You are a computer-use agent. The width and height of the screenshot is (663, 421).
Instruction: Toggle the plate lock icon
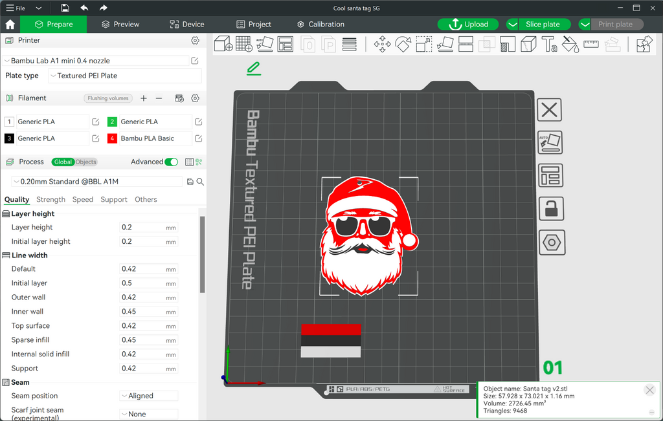click(x=552, y=209)
